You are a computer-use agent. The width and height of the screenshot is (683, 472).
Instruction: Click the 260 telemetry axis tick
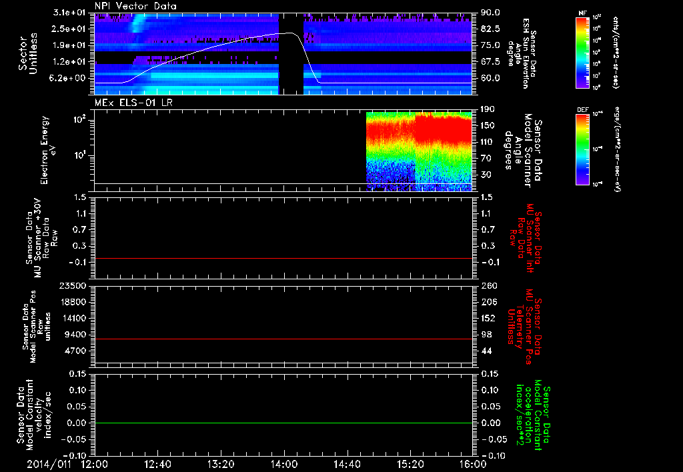[x=489, y=286]
